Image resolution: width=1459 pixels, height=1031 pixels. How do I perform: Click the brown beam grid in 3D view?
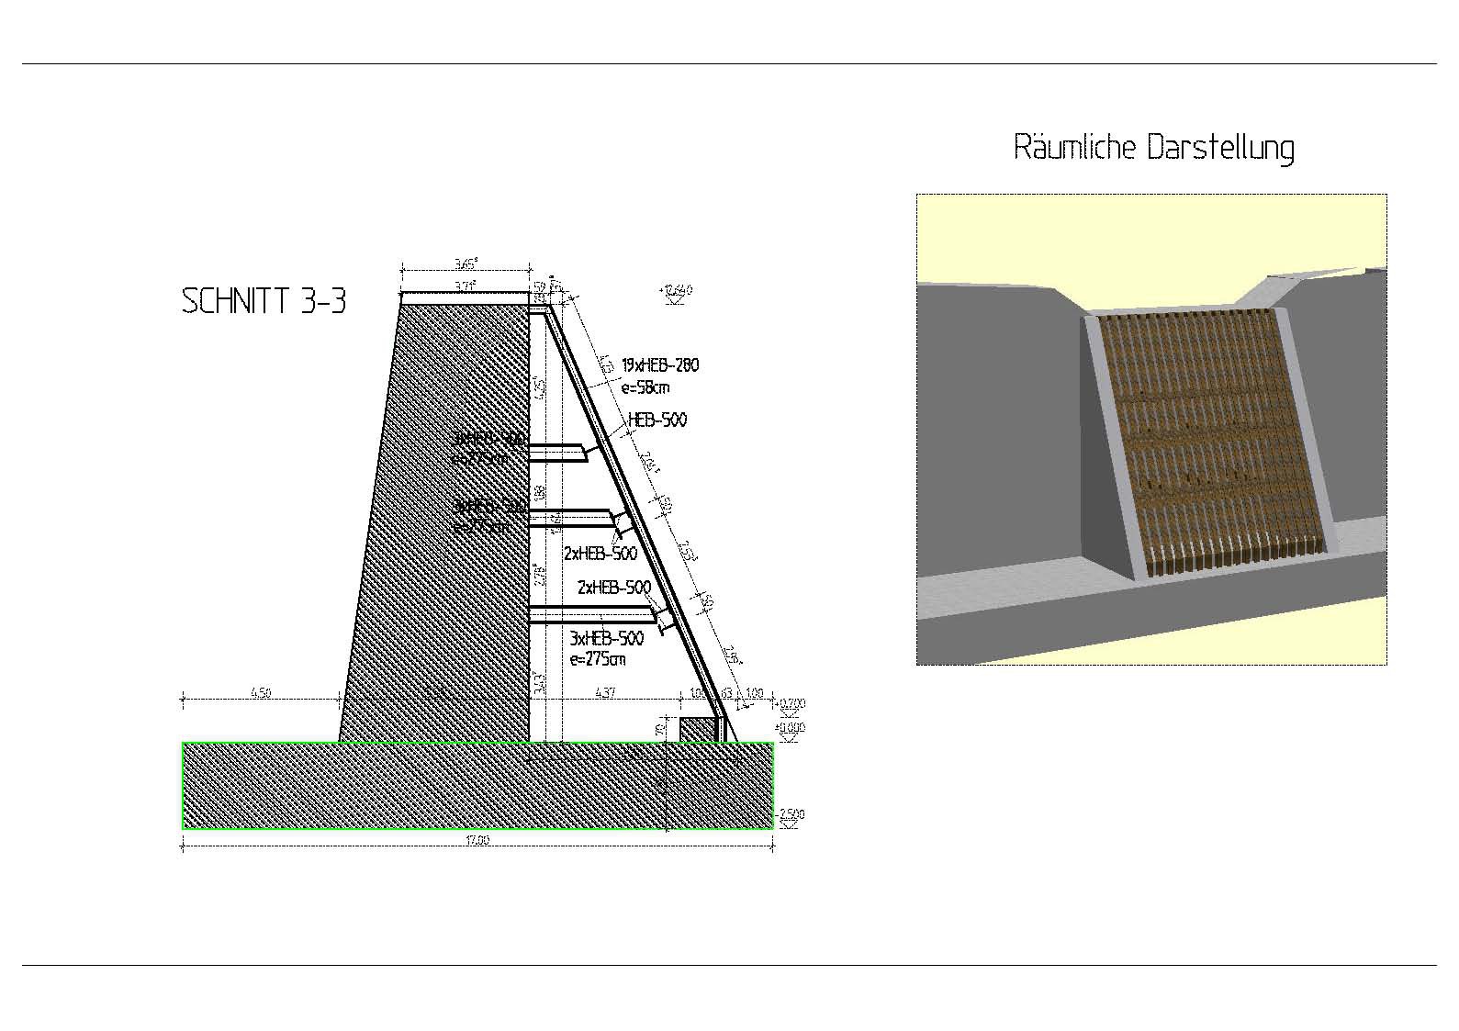pyautogui.click(x=1212, y=431)
